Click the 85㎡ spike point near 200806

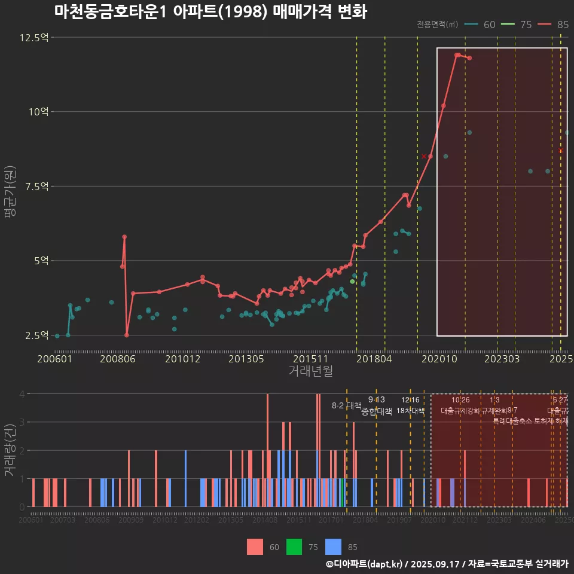pos(124,237)
